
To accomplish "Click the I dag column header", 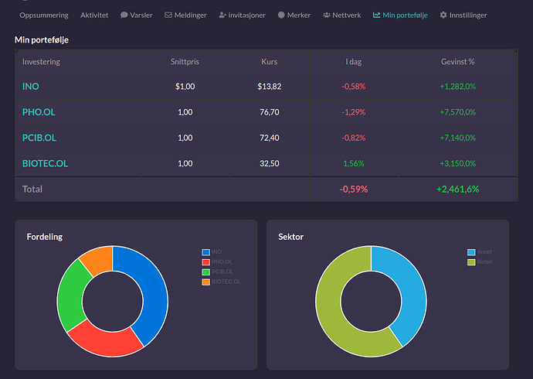I will 354,62.
